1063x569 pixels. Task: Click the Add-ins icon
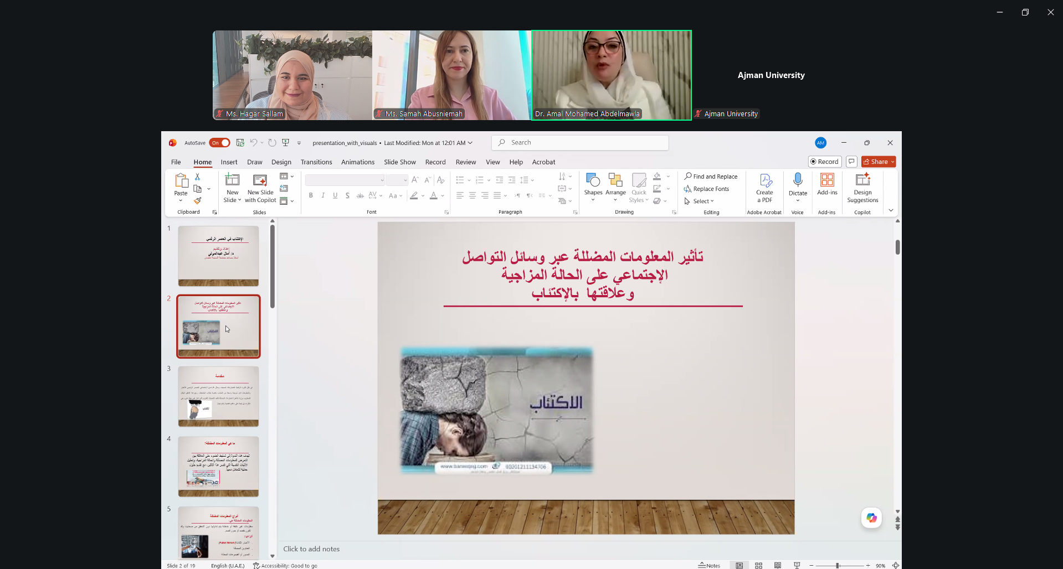tap(826, 184)
